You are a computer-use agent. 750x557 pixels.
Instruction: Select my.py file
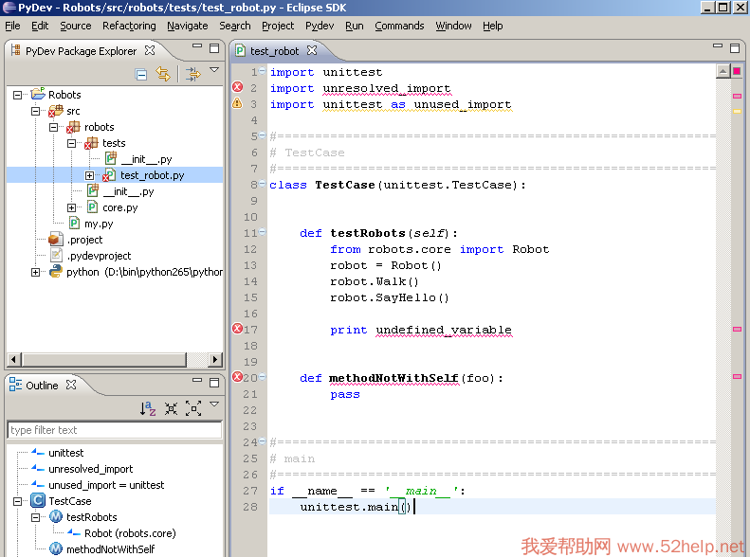[99, 224]
